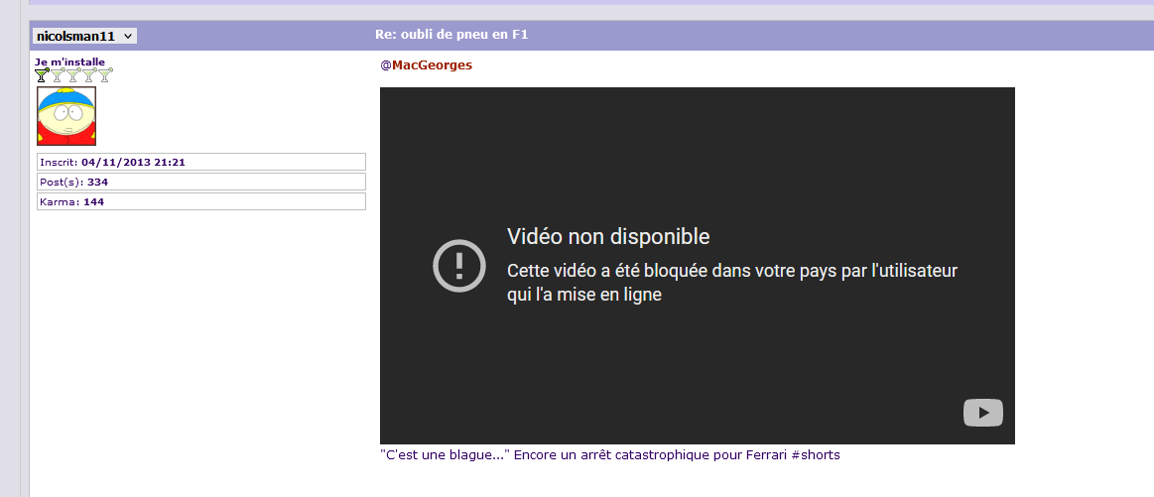Click the "Vidéo non disponible" heading
Screen dimensions: 1154x497
(608, 237)
